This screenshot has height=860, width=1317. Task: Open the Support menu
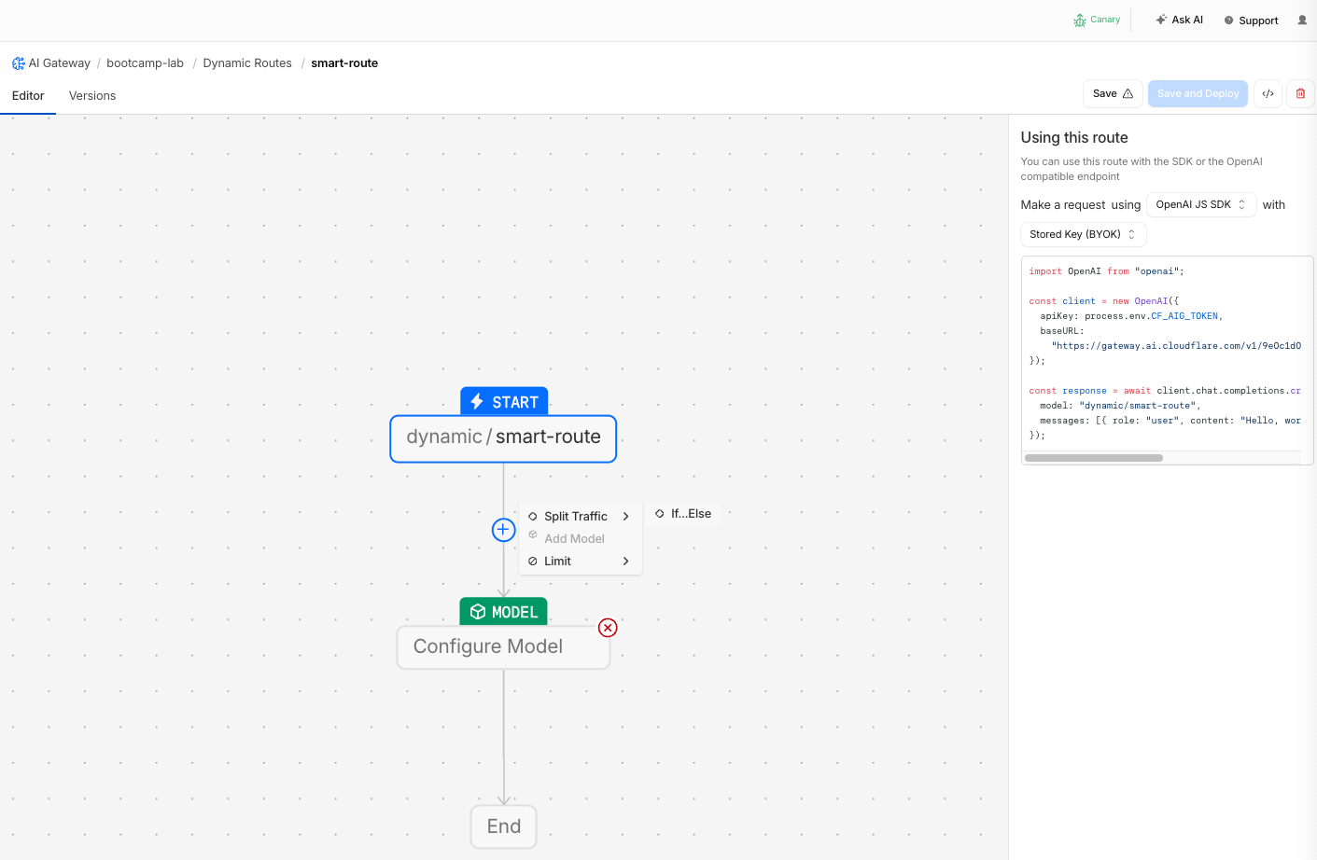1251,21
